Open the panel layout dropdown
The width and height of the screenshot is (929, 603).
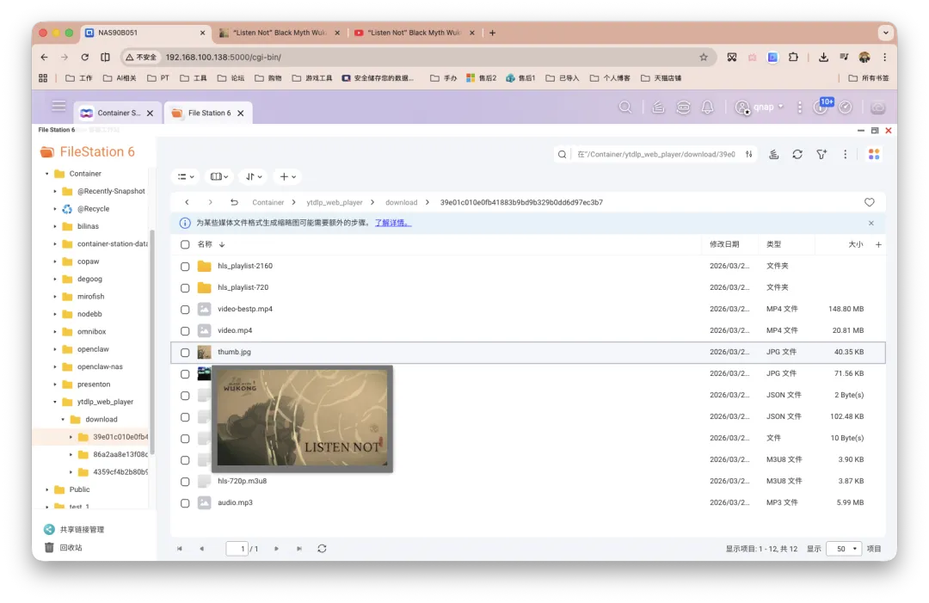pos(219,176)
